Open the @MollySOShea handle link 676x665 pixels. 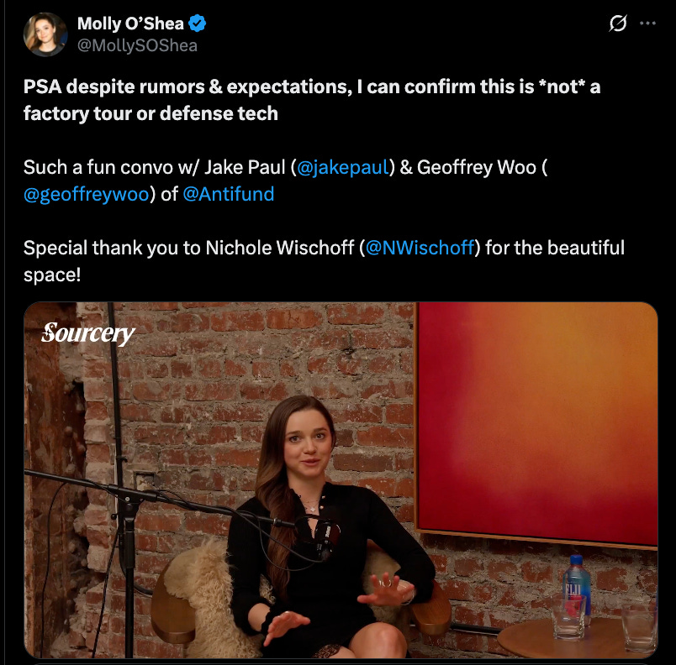coord(137,45)
